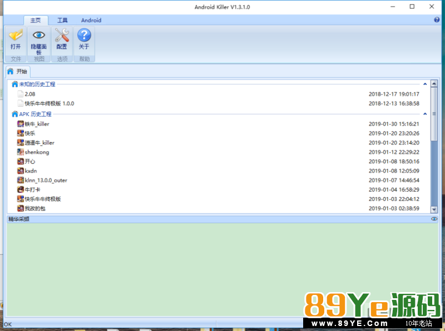
Task: Toggle the 精华采撷 panel eye icon
Action: click(434, 219)
